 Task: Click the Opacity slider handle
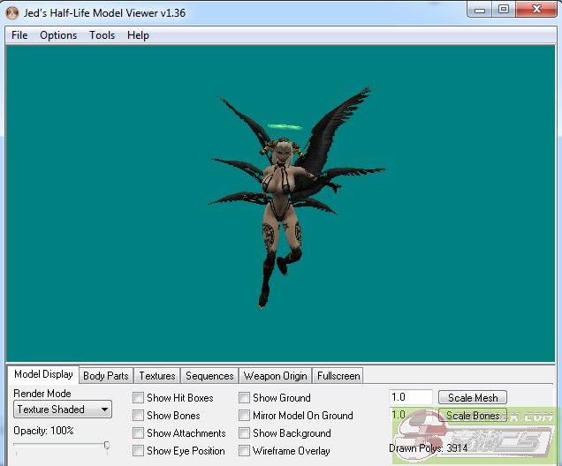click(x=106, y=446)
